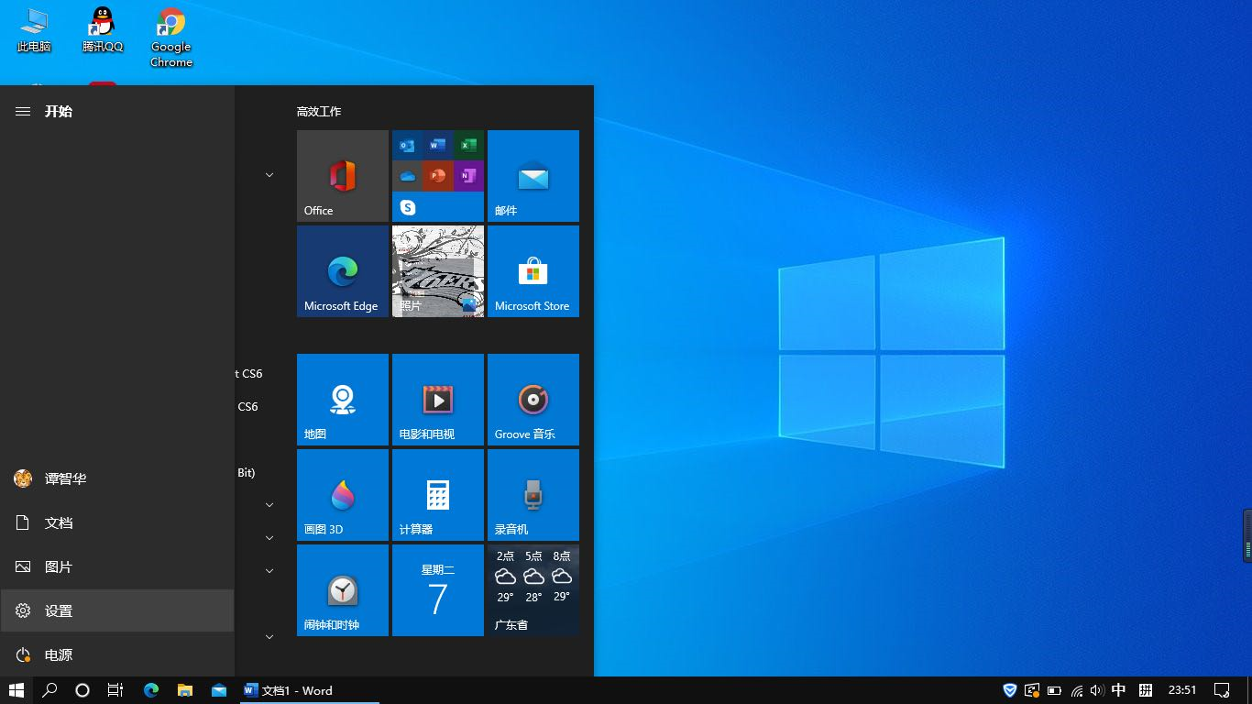This screenshot has height=704, width=1252.
Task: Open the 画图 3D tile
Action: tap(343, 495)
